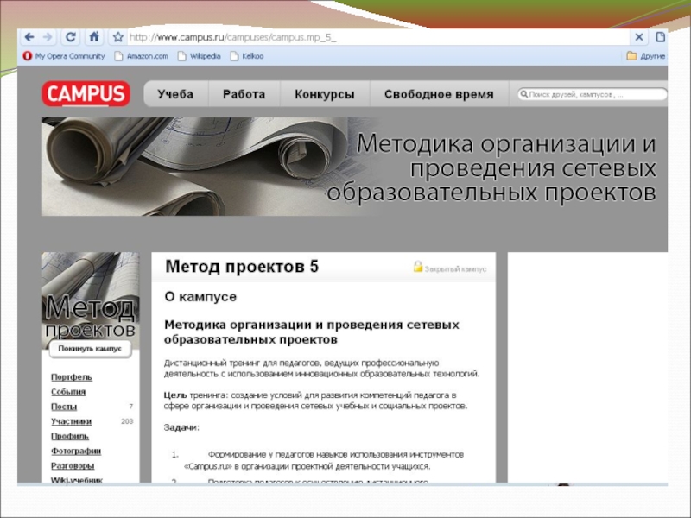Open the Amazon.com bookmark
Image resolution: width=691 pixels, height=518 pixels.
(141, 56)
